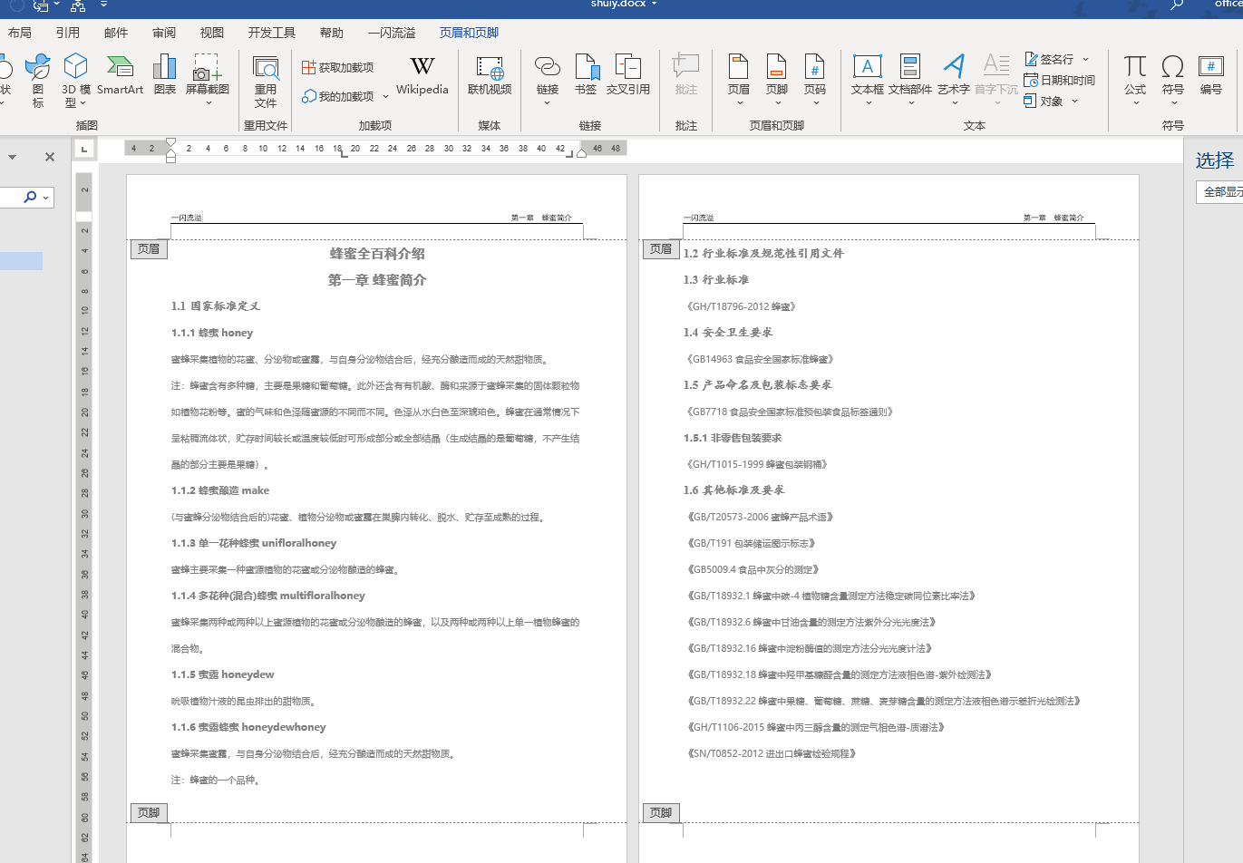Click 全部显示 in selection pane

(x=1221, y=192)
